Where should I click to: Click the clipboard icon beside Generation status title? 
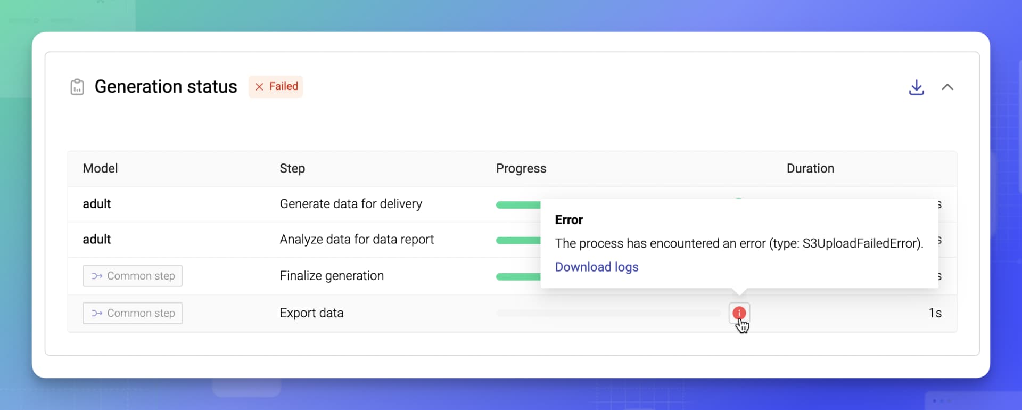point(77,87)
